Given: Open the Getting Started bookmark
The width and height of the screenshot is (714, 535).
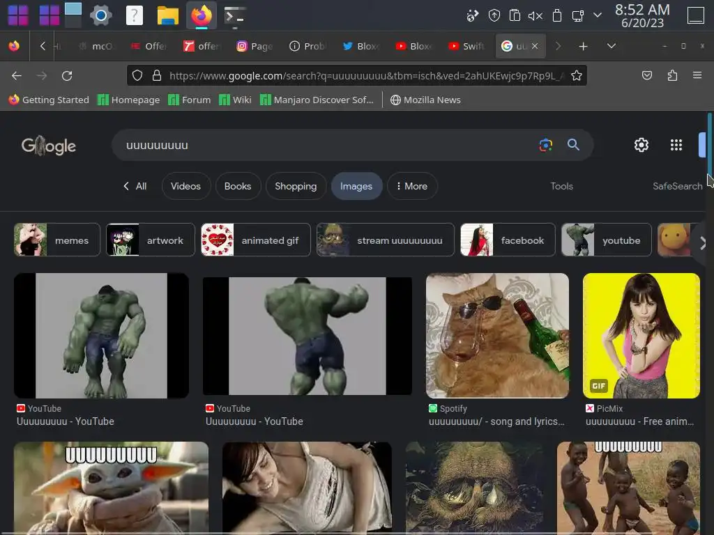Looking at the screenshot, I should coord(49,100).
